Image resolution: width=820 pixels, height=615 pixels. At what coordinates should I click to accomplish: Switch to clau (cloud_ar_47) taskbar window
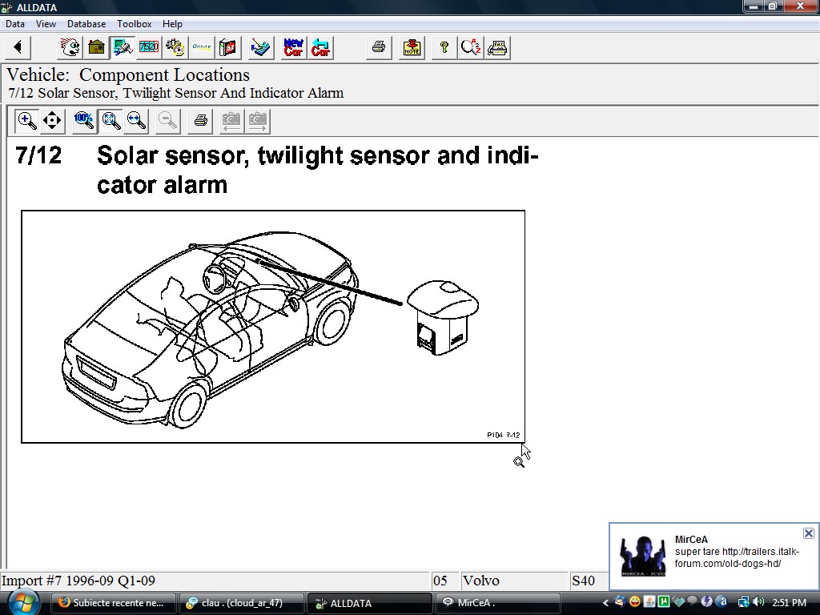242,603
